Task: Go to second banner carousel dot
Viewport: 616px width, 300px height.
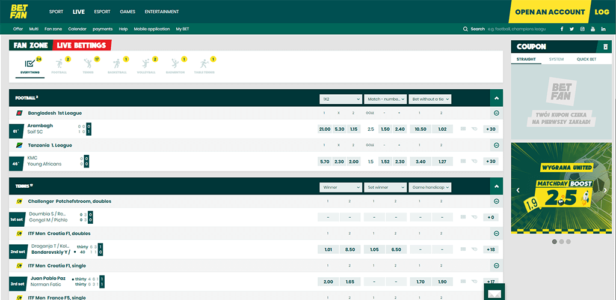Action: click(x=561, y=242)
